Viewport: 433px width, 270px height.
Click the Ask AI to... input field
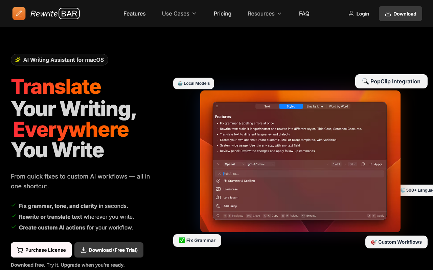pyautogui.click(x=301, y=174)
